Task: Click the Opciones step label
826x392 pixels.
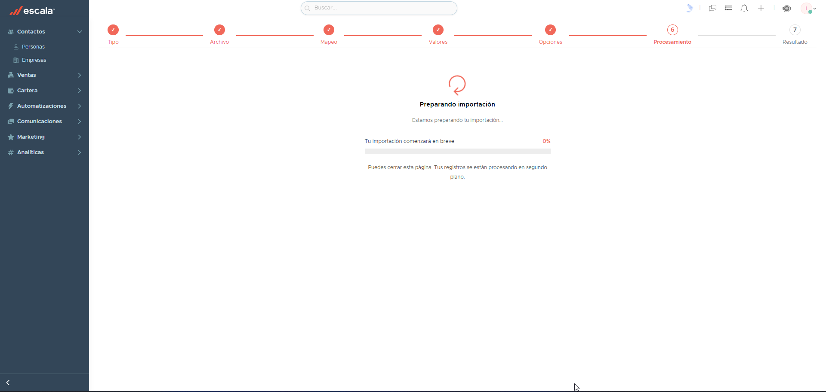Action: pyautogui.click(x=550, y=42)
